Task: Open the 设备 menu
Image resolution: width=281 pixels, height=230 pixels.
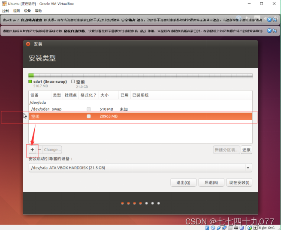Action: pos(27,11)
